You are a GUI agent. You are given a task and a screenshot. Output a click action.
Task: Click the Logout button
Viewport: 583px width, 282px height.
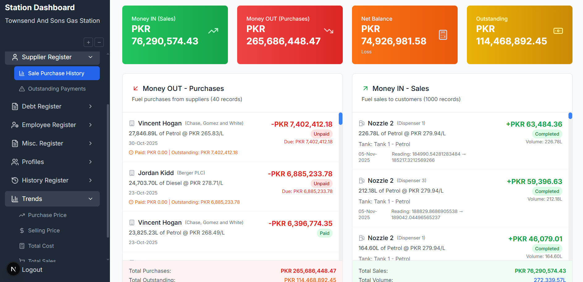point(32,269)
